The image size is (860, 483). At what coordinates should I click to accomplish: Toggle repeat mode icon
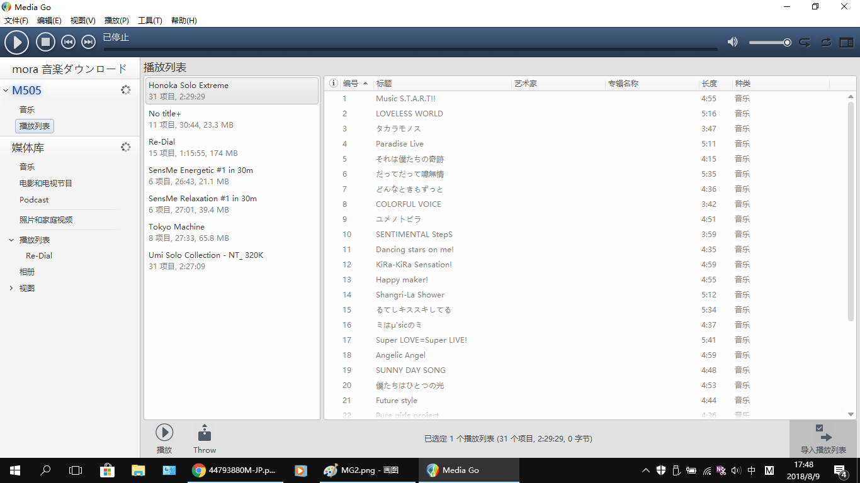[805, 42]
